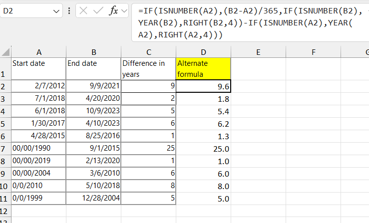Select cell with start date 4/28/2015

click(38, 136)
